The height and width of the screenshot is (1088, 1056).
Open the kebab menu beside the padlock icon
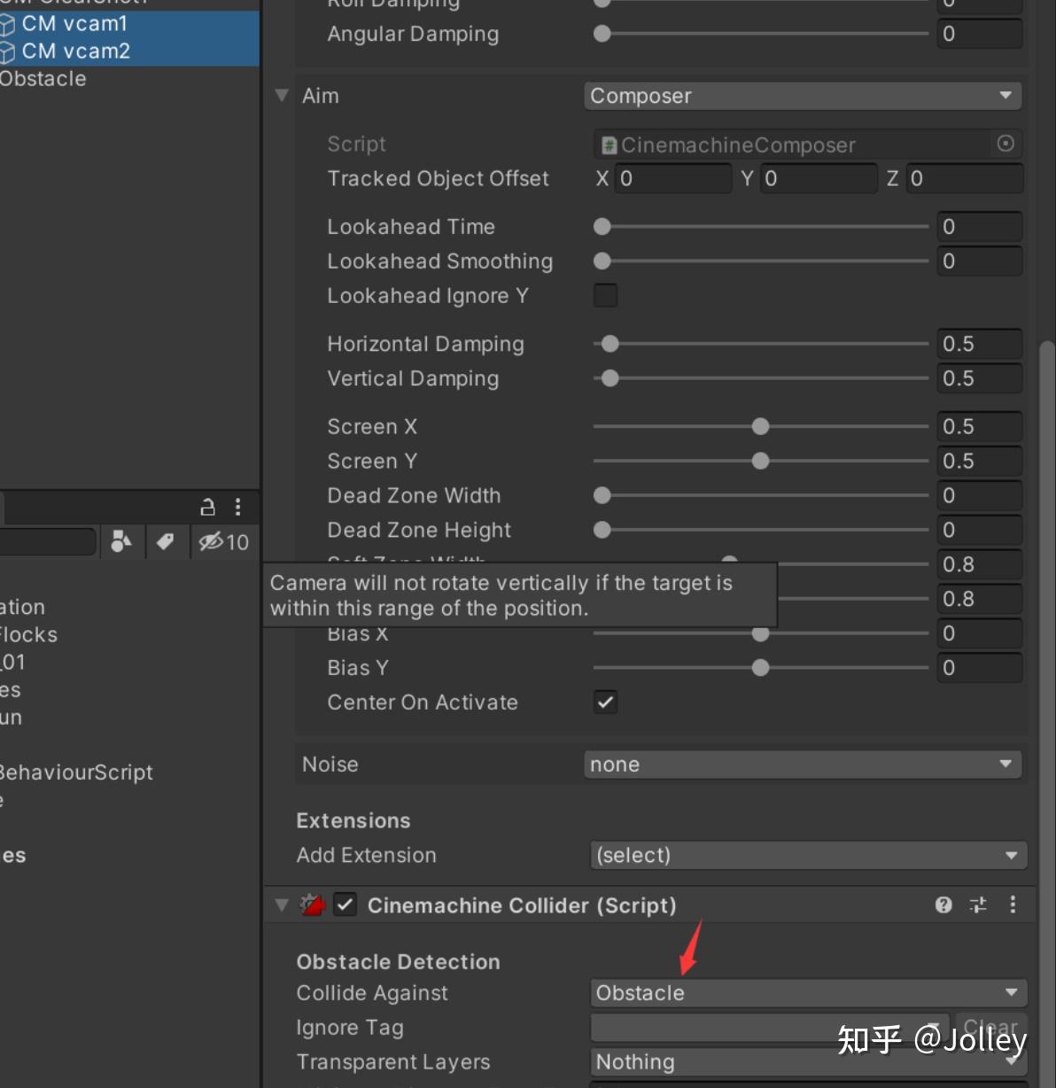click(x=237, y=507)
